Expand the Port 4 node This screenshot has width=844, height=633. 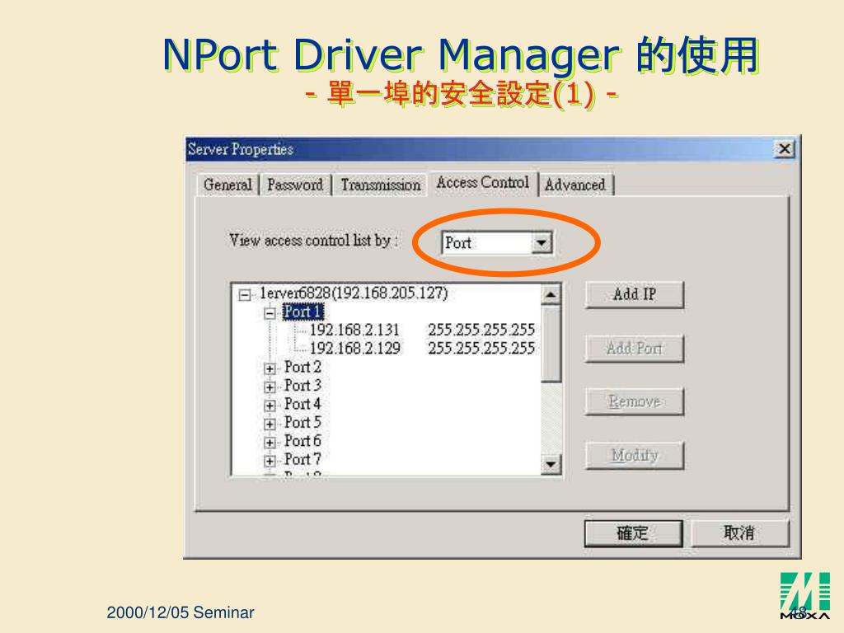click(270, 405)
